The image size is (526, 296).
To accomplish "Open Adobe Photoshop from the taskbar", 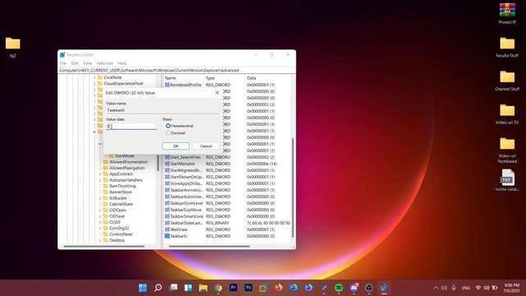I will [248, 288].
